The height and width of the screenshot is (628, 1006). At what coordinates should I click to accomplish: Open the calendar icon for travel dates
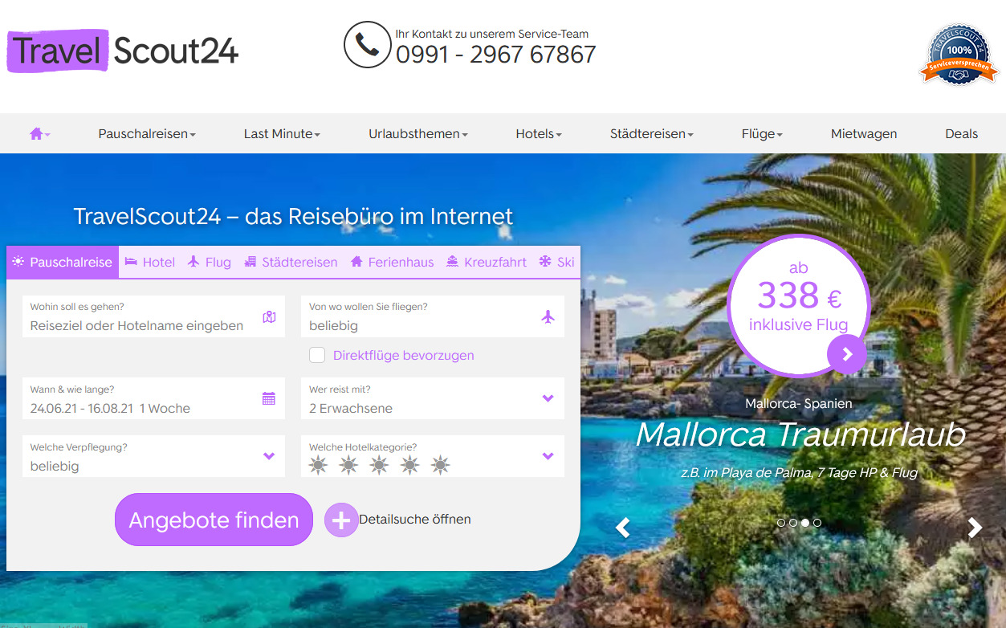coord(269,398)
